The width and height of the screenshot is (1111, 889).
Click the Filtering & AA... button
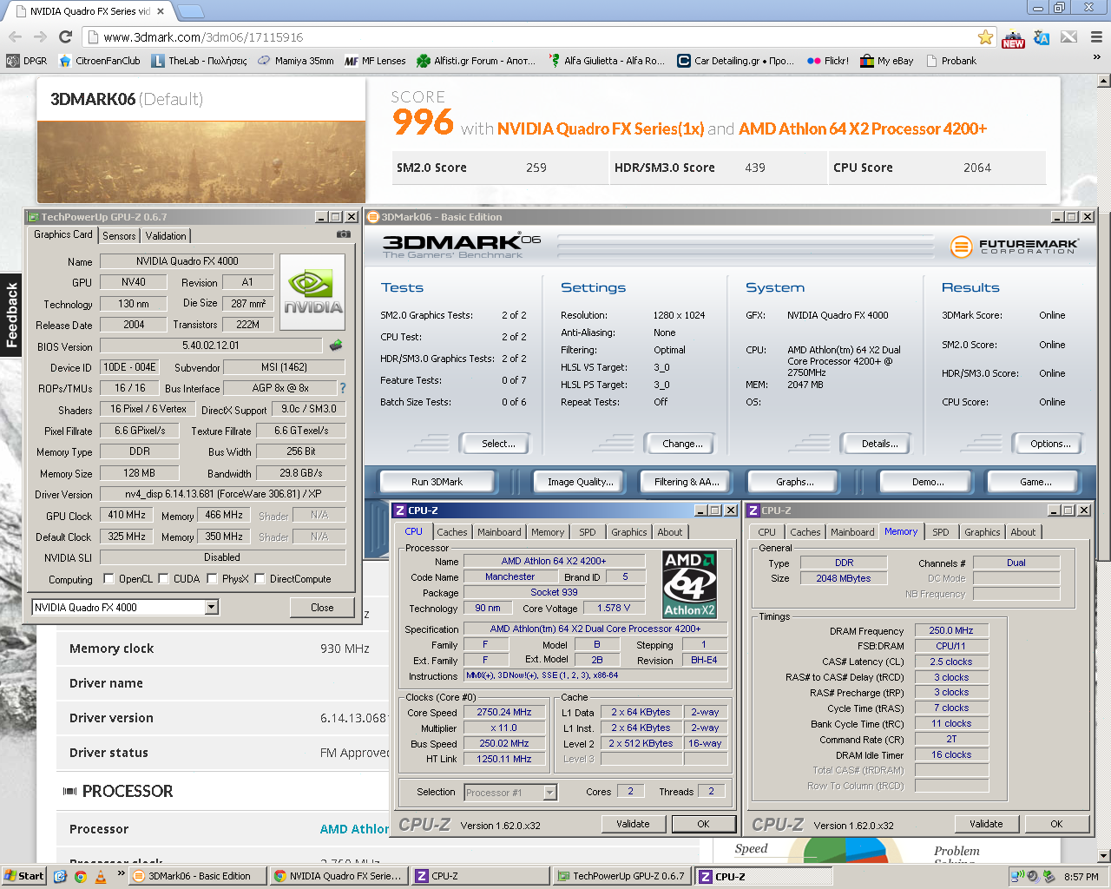tap(687, 482)
